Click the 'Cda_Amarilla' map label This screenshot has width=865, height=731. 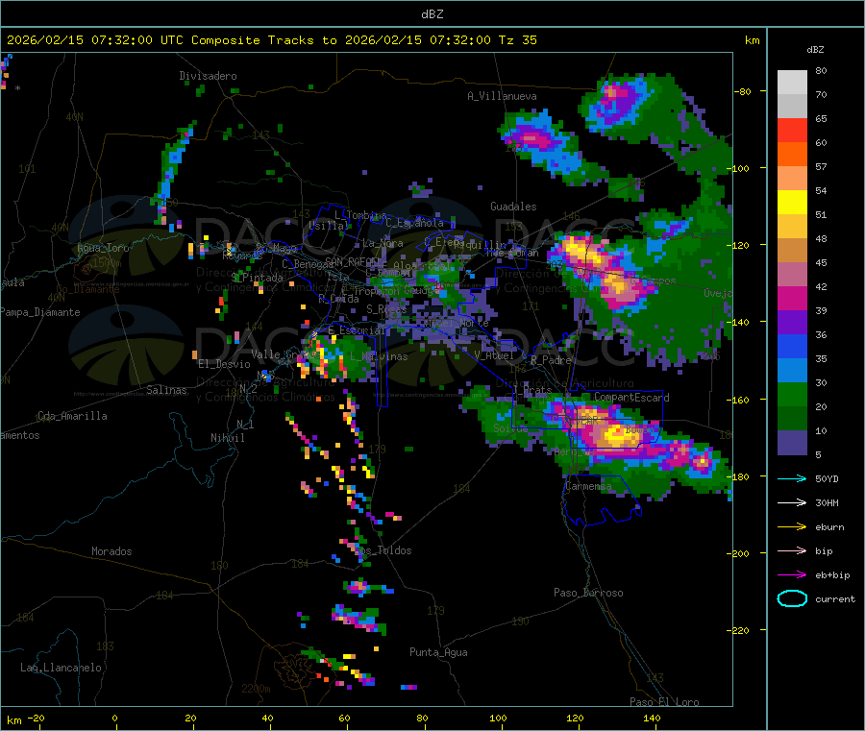tap(72, 416)
